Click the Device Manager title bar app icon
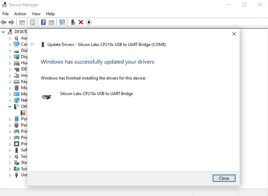 (4, 4)
